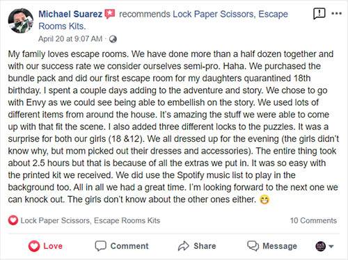View who reacted with Love
The height and width of the screenshot is (260, 348).
[x=13, y=220]
